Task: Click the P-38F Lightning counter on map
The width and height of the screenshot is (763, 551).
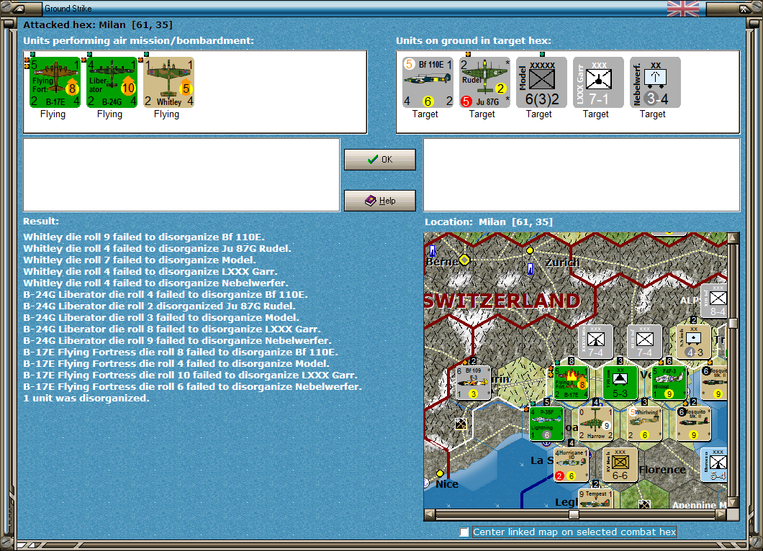Action: click(547, 424)
